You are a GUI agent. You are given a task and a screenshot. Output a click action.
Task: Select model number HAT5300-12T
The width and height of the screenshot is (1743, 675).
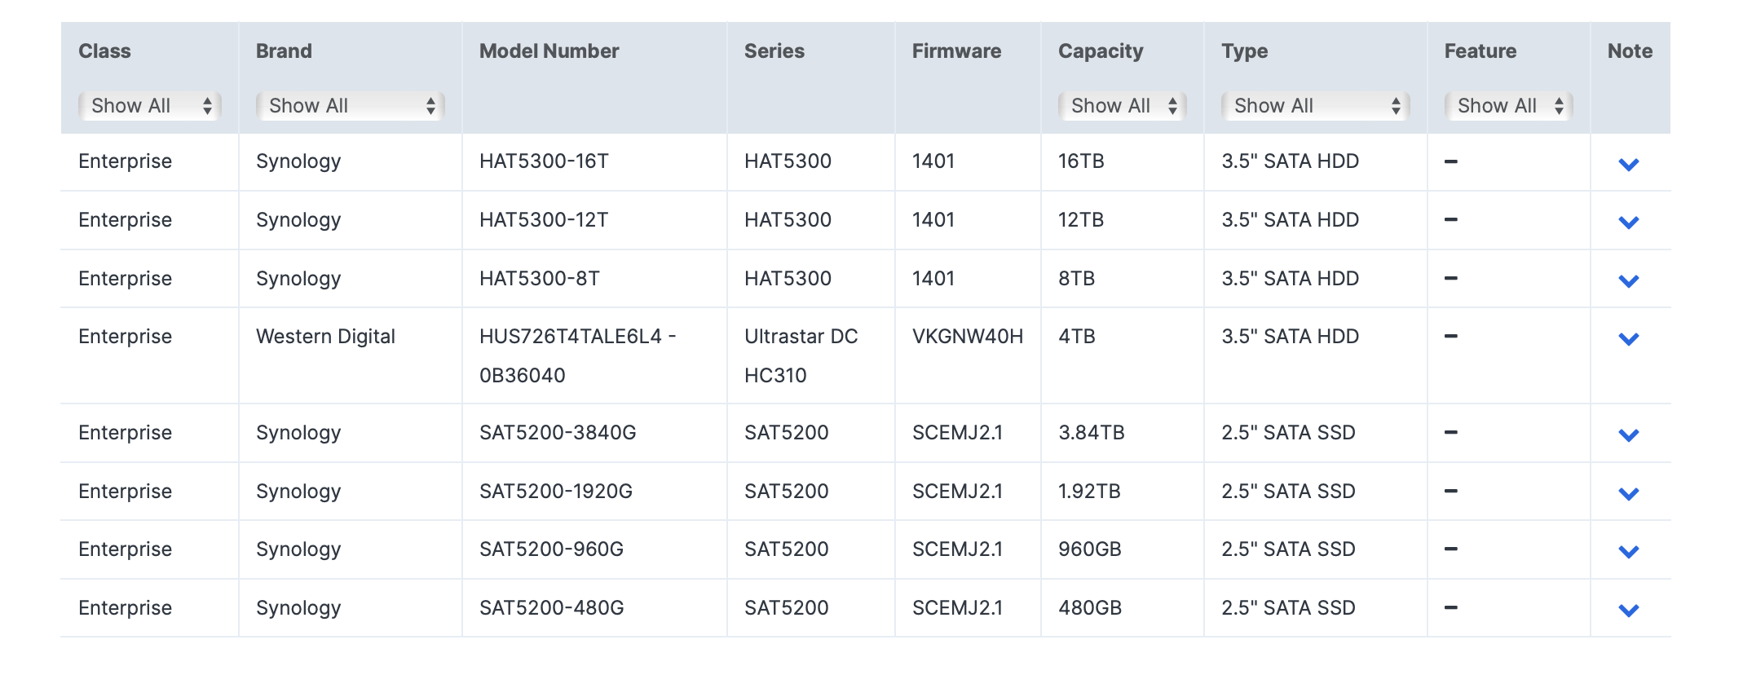pos(544,220)
